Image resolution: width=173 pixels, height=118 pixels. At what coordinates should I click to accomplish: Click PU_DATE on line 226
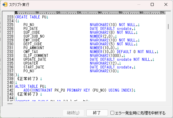(31, 28)
